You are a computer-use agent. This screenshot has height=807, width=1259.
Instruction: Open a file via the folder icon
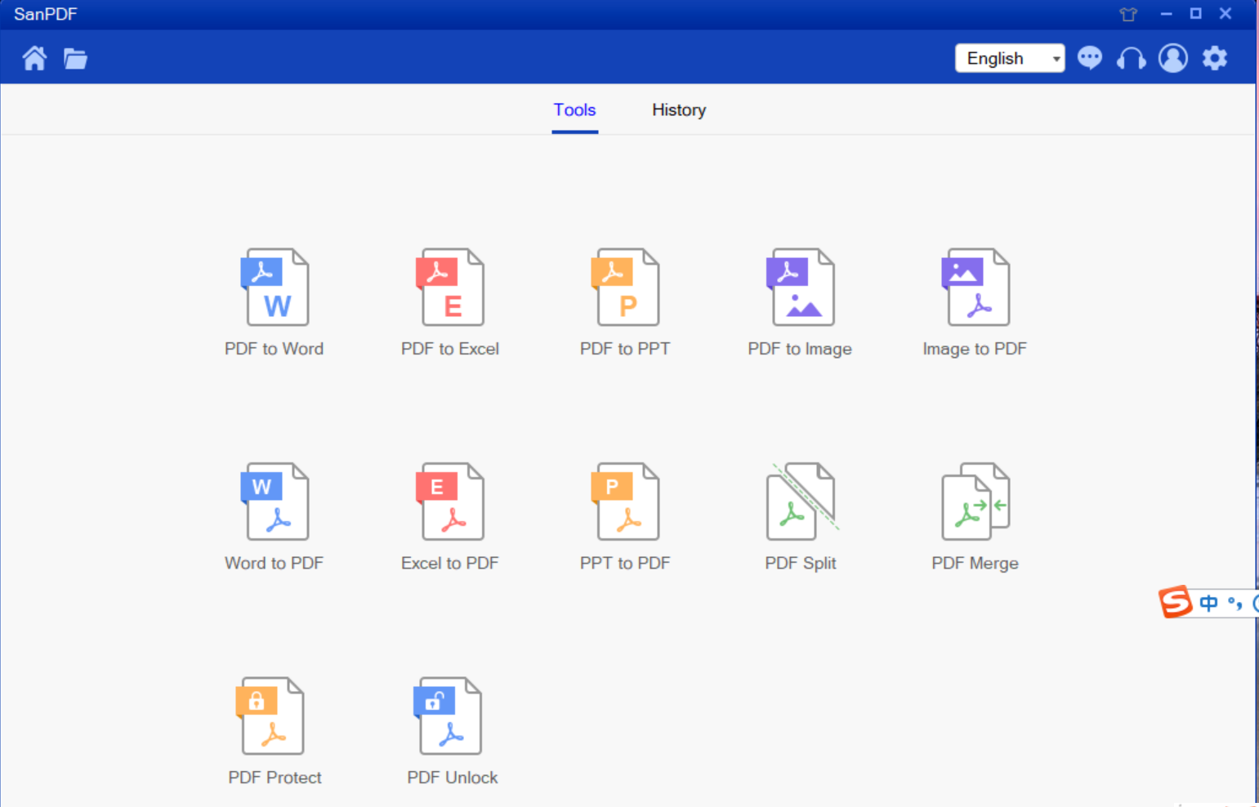[75, 58]
